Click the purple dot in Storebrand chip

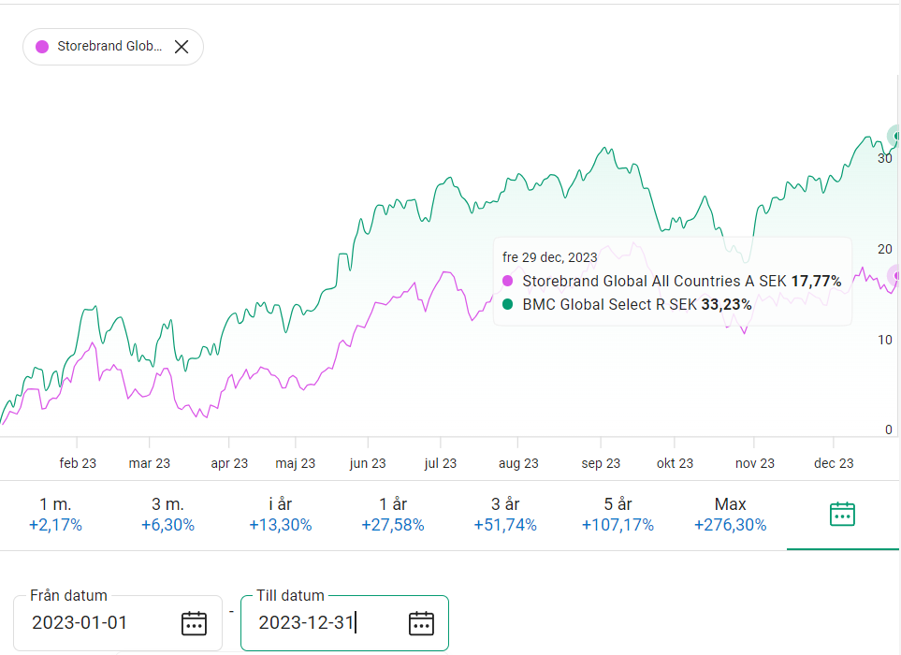[x=42, y=47]
